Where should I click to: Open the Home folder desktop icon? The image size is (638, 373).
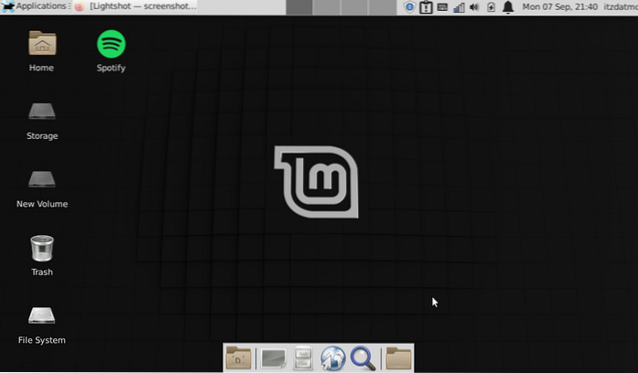point(41,44)
